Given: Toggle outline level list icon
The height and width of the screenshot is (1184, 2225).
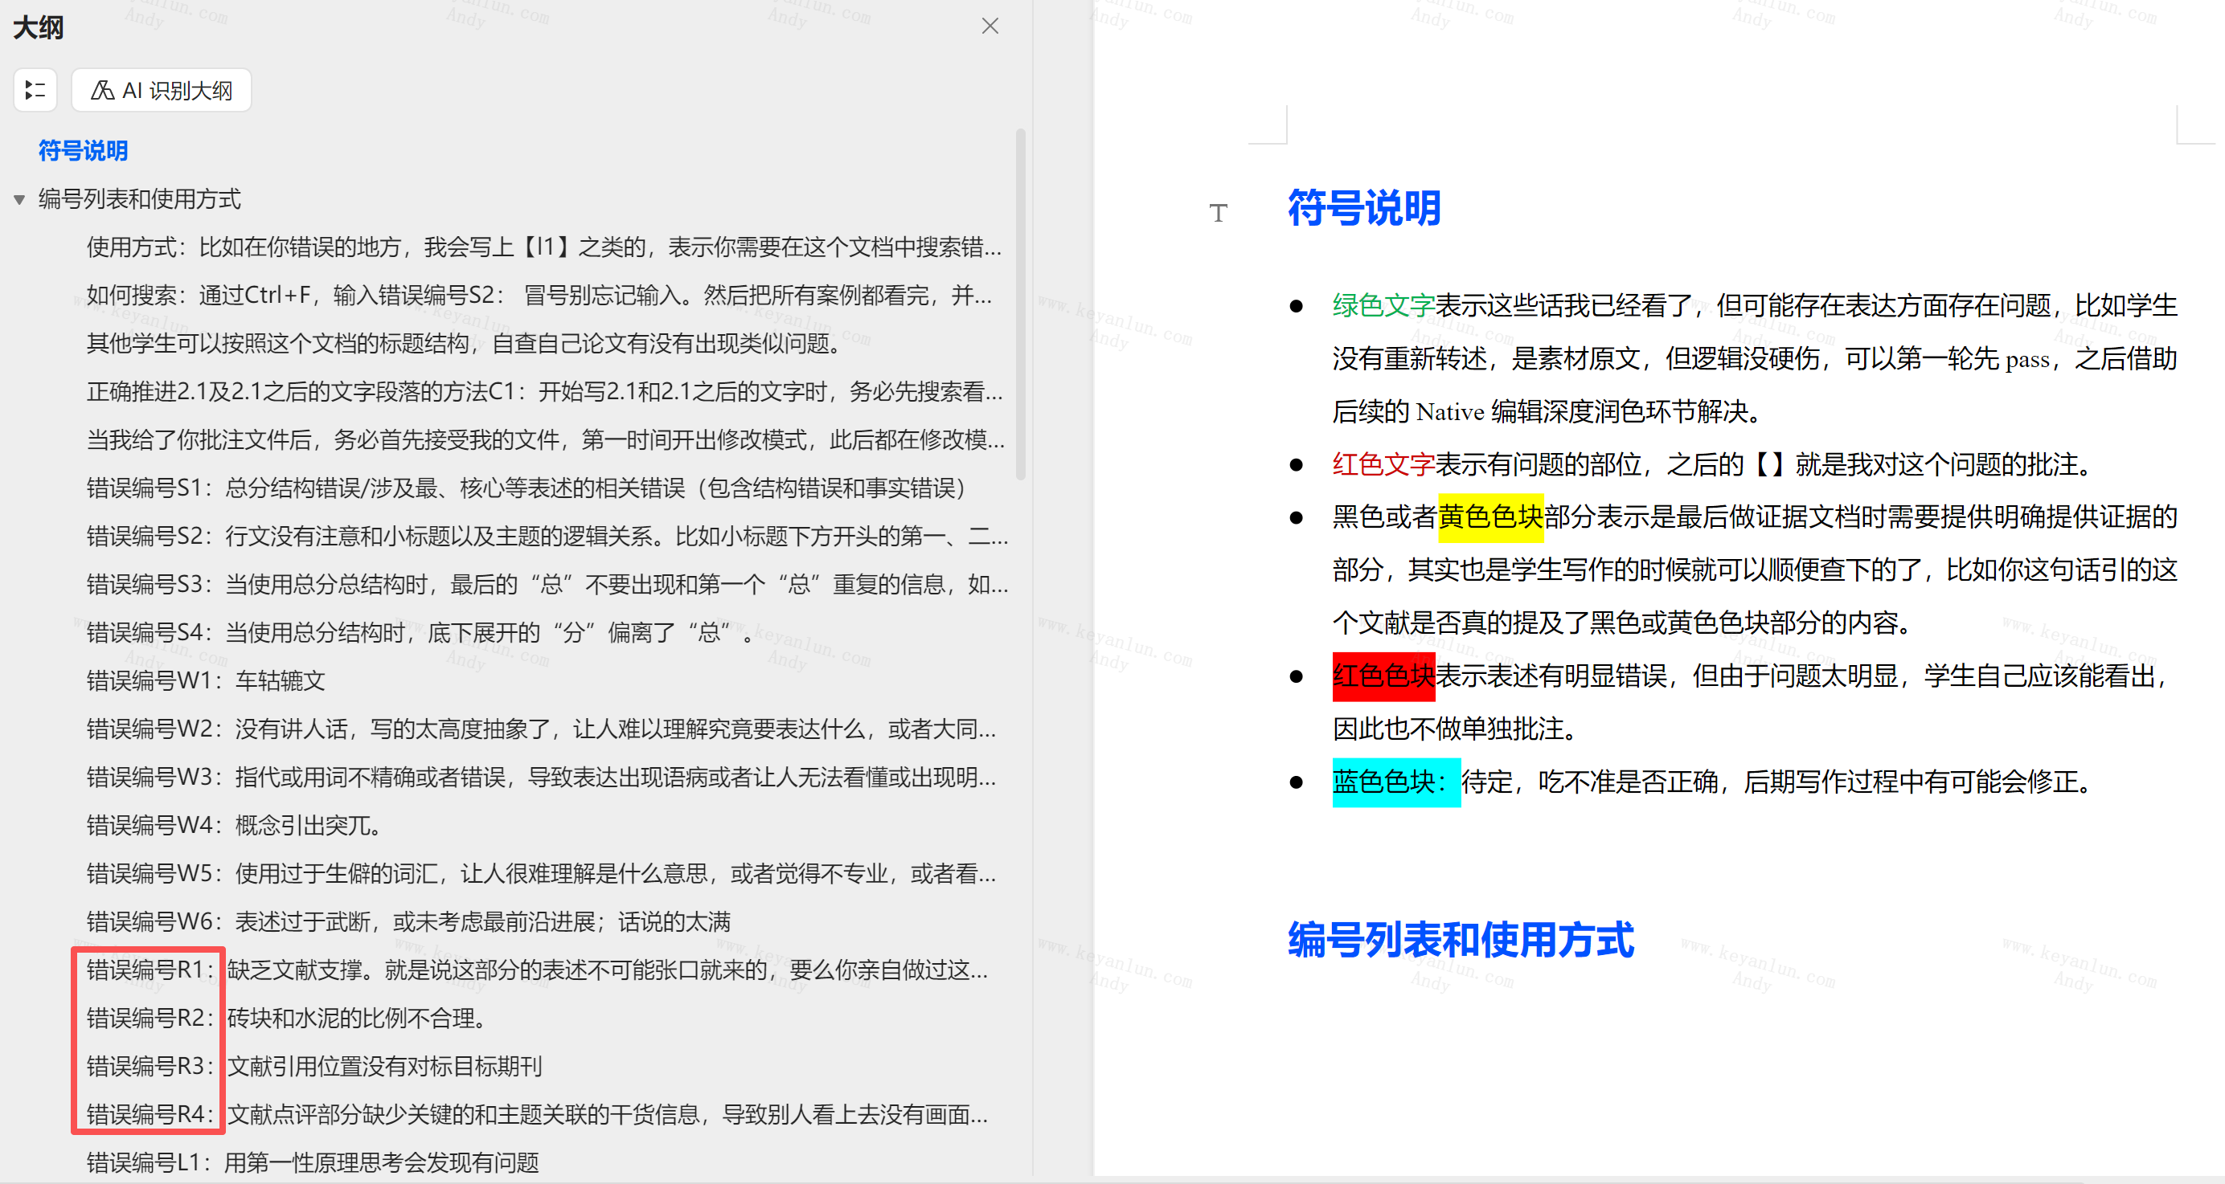Looking at the screenshot, I should point(35,90).
